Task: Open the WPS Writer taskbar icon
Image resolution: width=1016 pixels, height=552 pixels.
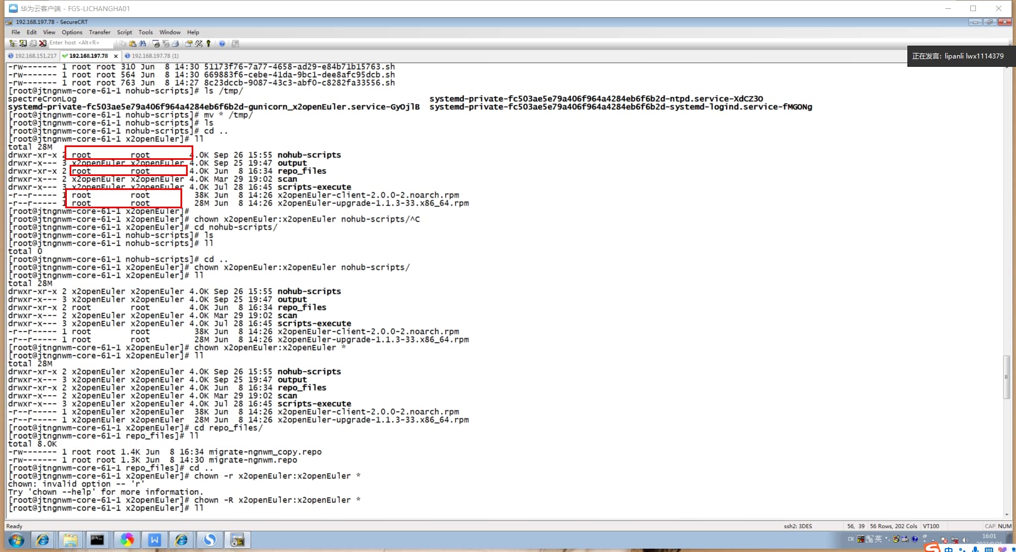Action: pyautogui.click(x=154, y=540)
